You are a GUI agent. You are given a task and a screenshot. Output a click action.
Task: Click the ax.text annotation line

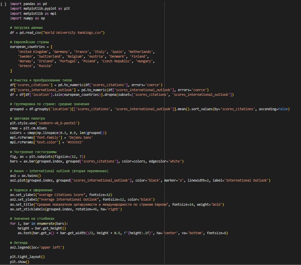pos(123,233)
